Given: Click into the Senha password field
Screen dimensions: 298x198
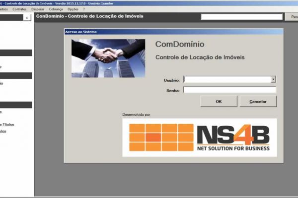Looking at the screenshot, I should [229, 90].
